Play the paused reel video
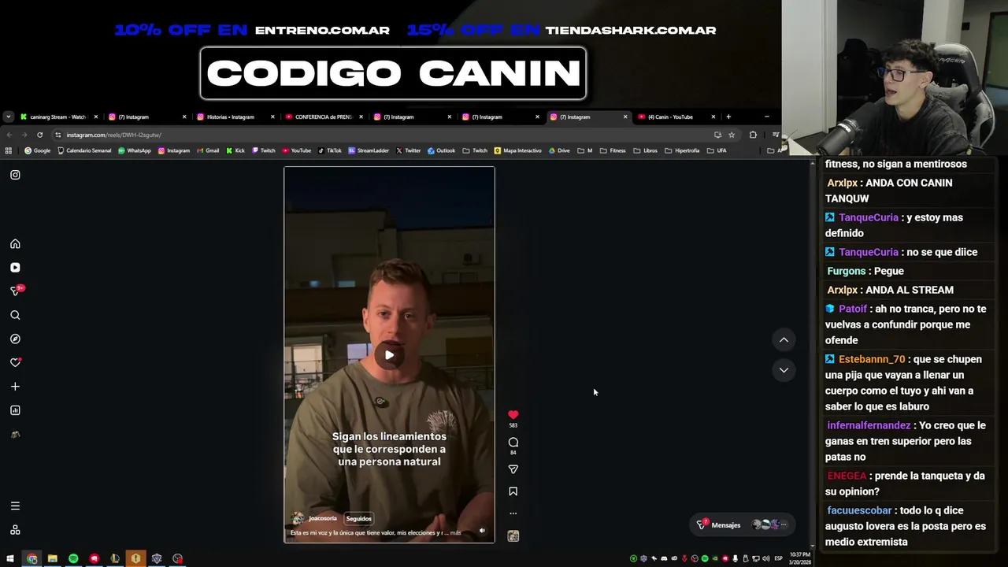1008x567 pixels. point(389,354)
